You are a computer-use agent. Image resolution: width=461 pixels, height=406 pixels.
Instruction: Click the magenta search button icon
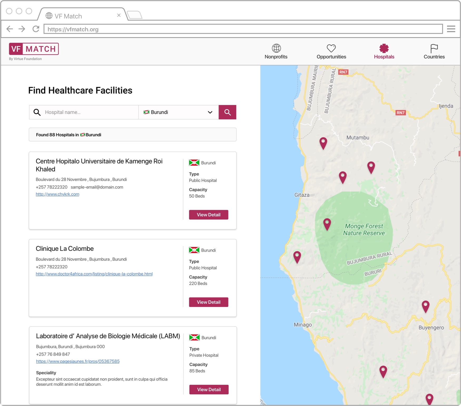coord(227,112)
